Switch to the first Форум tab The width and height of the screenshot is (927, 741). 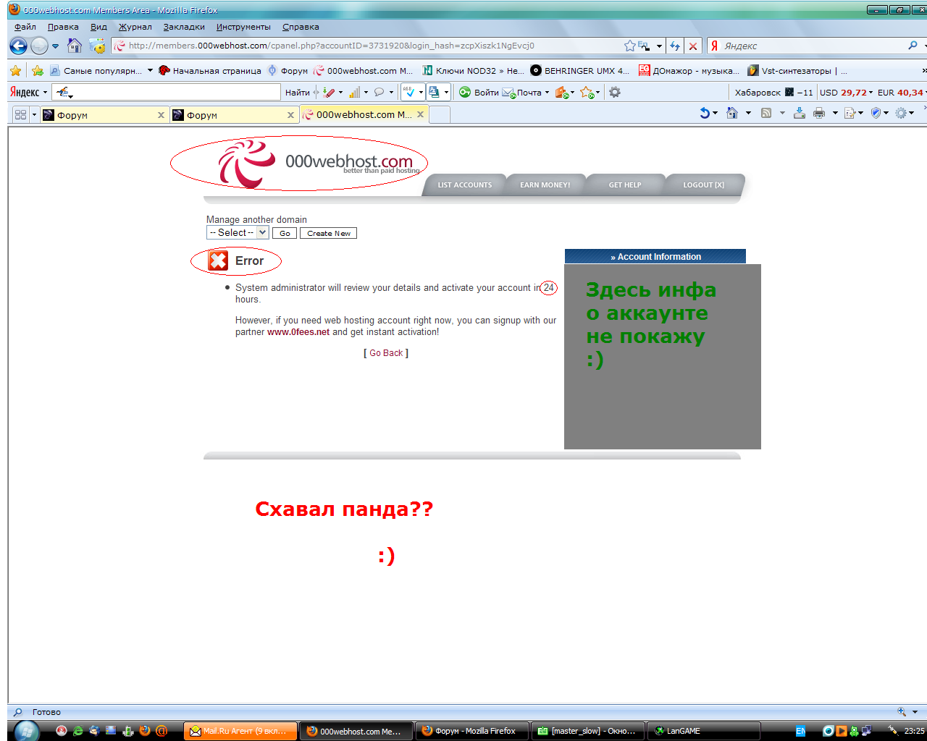click(x=101, y=115)
